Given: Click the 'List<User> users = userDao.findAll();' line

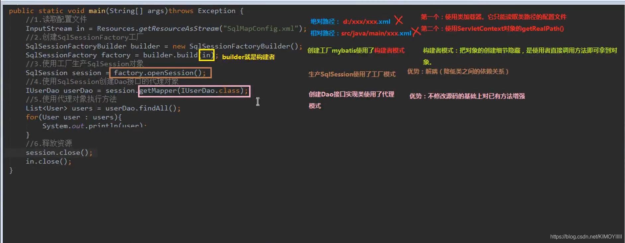Looking at the screenshot, I should click(103, 108).
